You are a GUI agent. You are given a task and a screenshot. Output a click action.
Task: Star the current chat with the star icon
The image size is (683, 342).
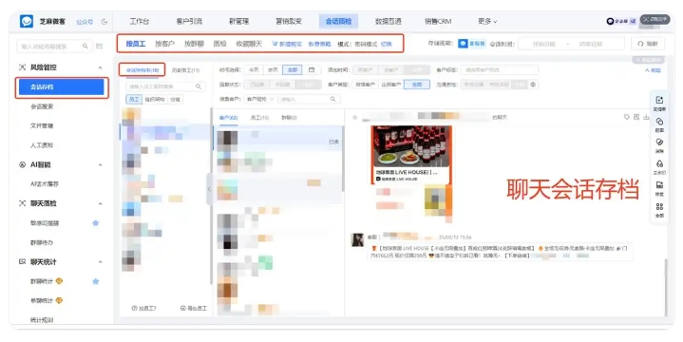(354, 117)
